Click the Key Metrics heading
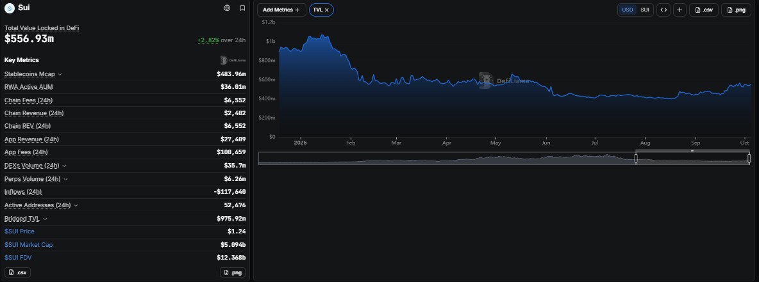This screenshot has height=282, width=759. click(21, 60)
